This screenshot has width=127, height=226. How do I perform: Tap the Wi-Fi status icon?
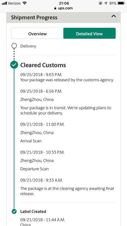[x=25, y=3]
